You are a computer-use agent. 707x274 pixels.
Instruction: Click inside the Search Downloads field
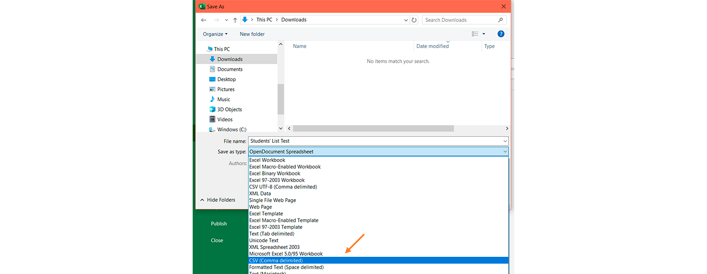[458, 20]
